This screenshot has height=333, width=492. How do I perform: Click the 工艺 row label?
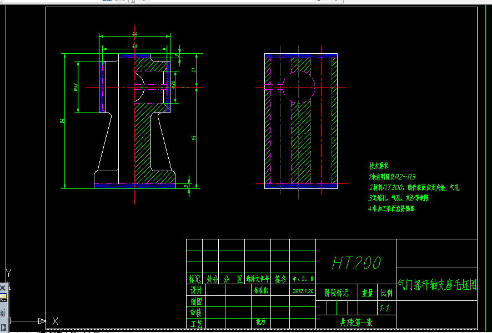[x=196, y=323]
